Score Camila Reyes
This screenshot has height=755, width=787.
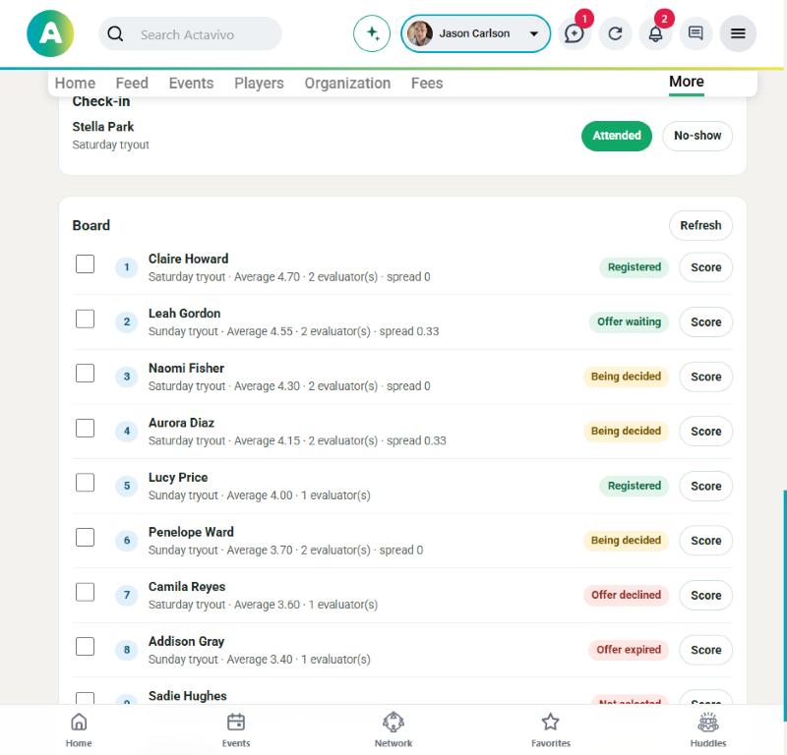[x=705, y=595]
